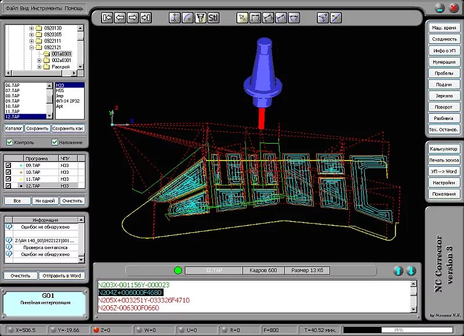The image size is (464, 336).
Task: Click the nodes triangle tool icon
Action: (323, 18)
